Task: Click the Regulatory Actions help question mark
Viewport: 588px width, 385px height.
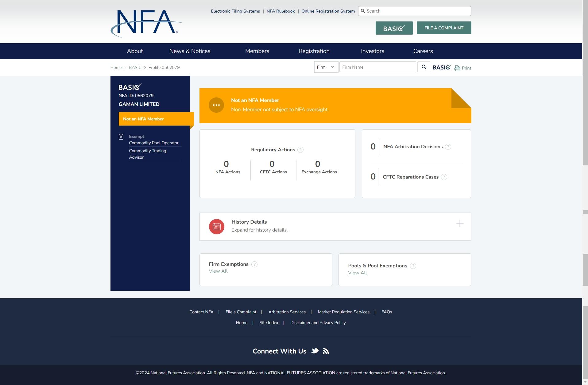Action: click(x=300, y=150)
